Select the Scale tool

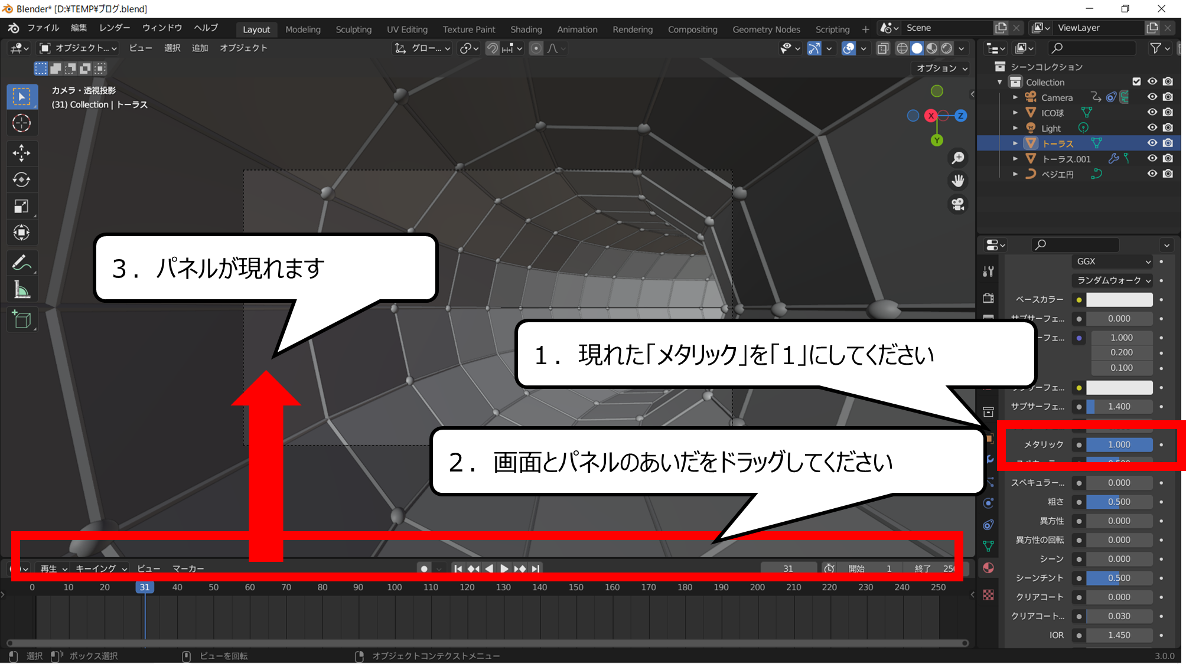coord(22,207)
